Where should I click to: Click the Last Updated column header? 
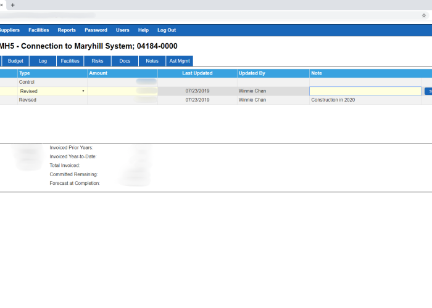197,73
